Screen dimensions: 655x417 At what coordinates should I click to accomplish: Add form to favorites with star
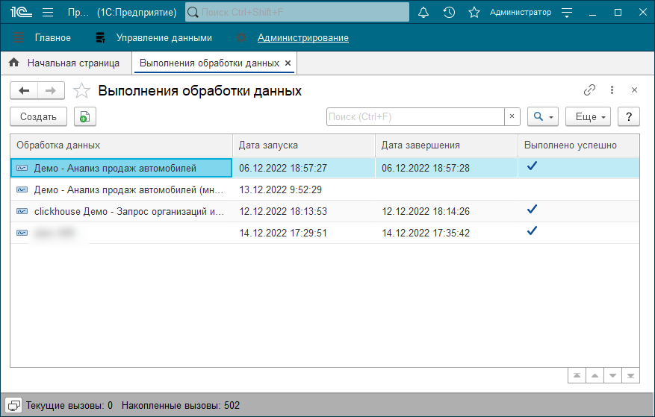81,90
